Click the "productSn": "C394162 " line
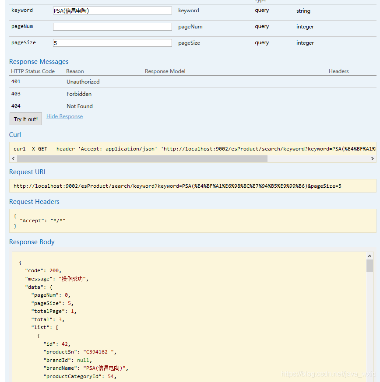Viewport: 380px width, 382px height. pos(80,352)
